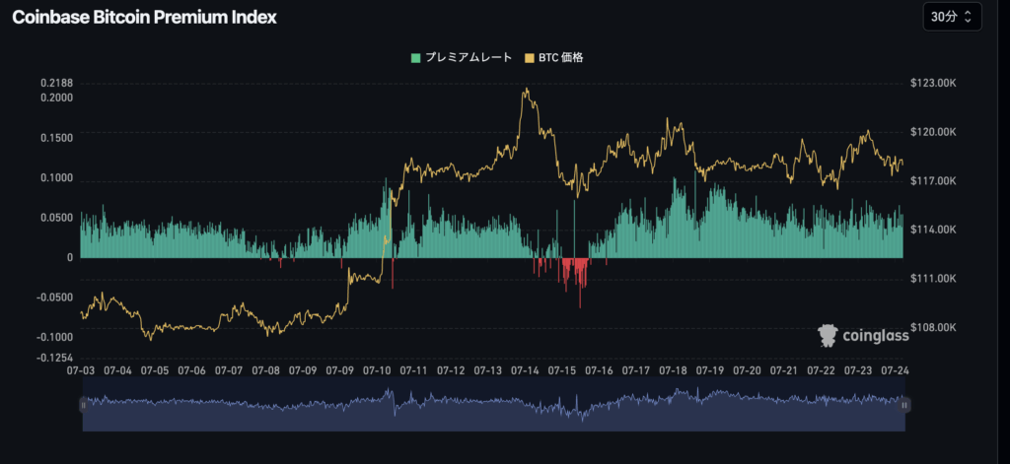Click the 07-24 date label
This screenshot has width=1010, height=464.
895,370
